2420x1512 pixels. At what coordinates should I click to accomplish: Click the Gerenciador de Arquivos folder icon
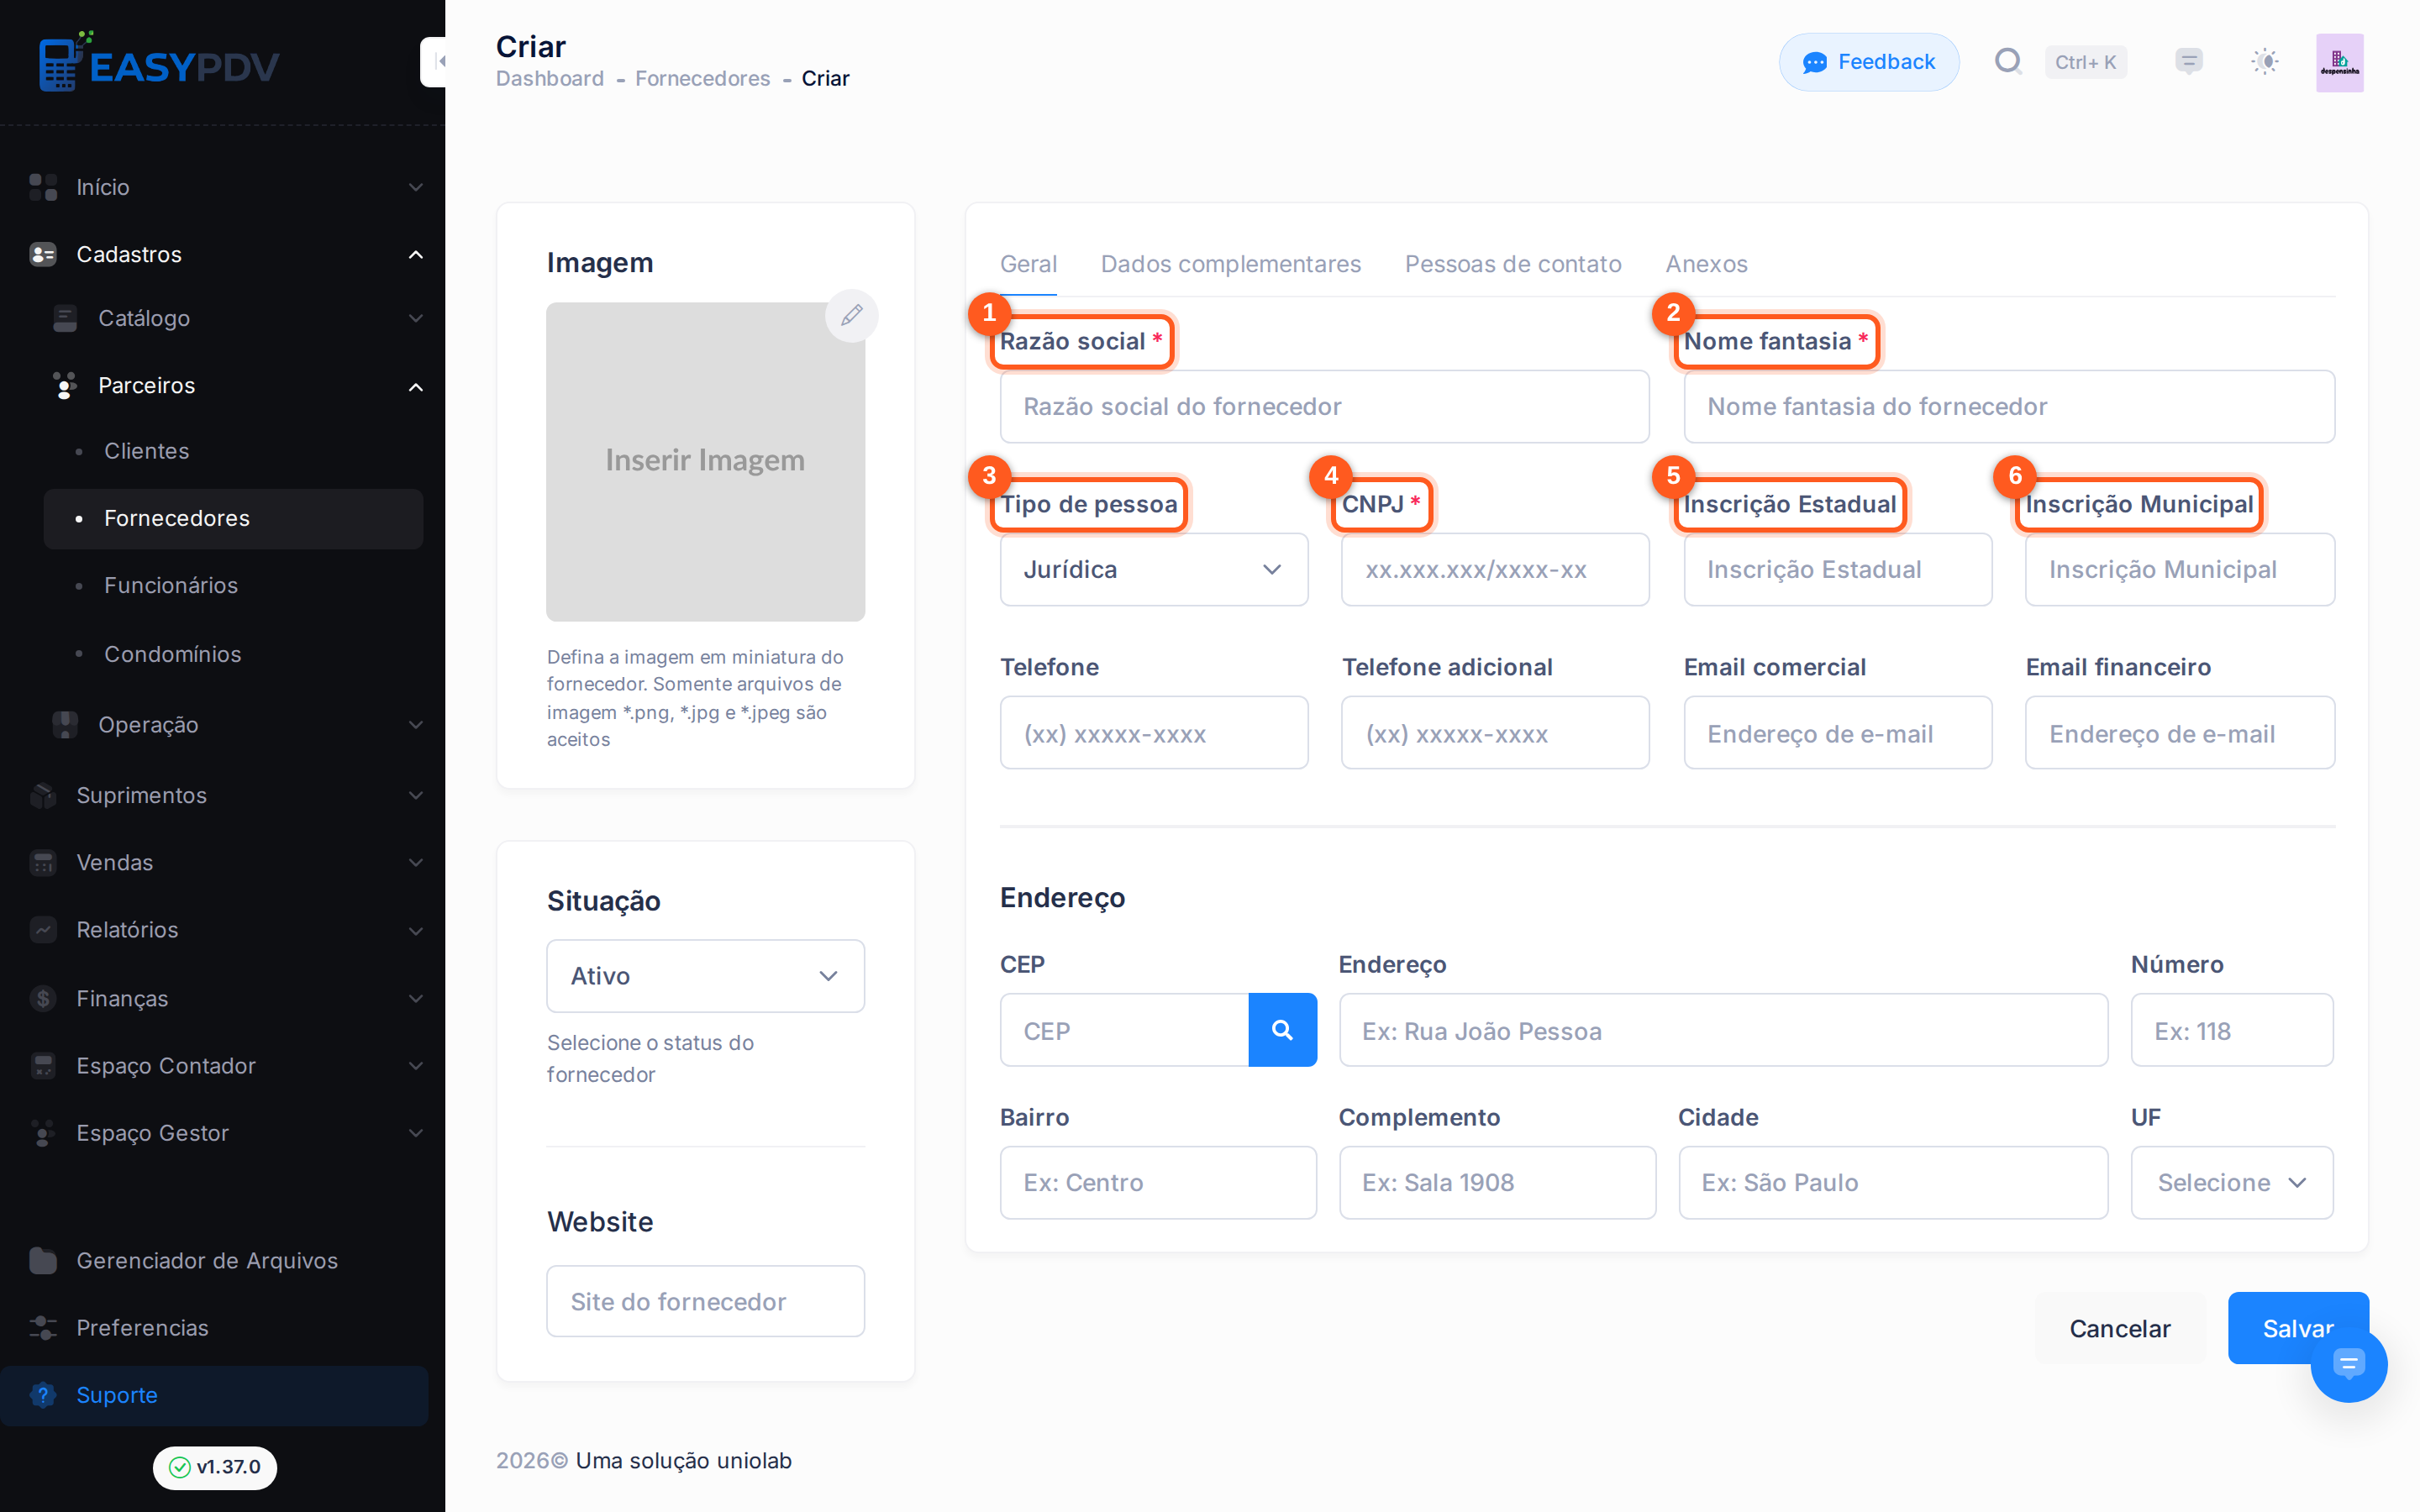click(x=43, y=1260)
